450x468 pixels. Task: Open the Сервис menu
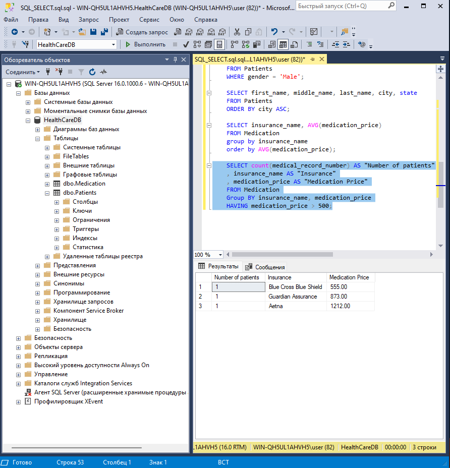[149, 19]
